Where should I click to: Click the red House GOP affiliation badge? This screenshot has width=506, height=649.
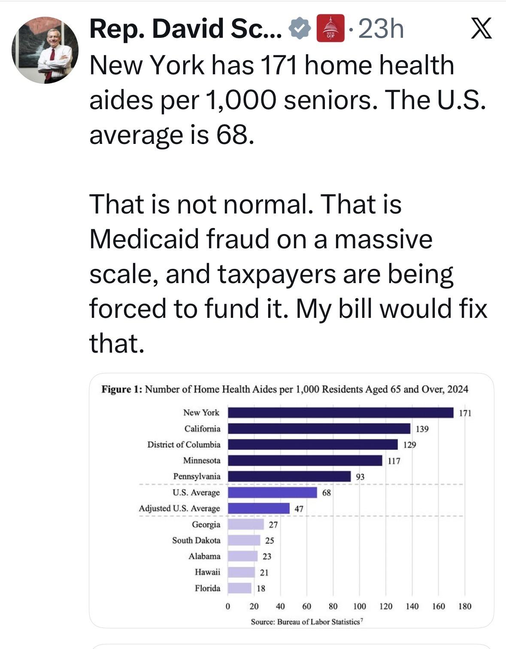coord(330,28)
